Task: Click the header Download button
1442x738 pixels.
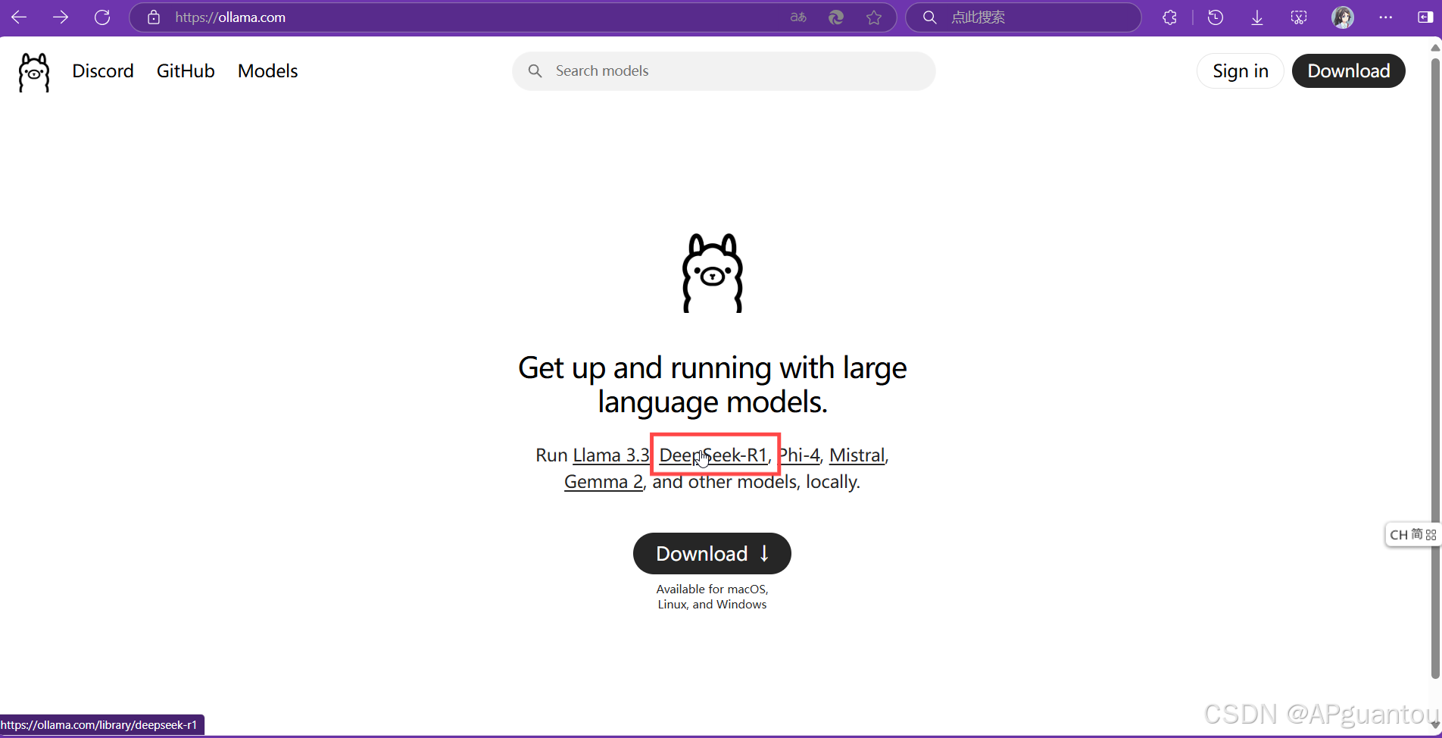Action: (1348, 70)
